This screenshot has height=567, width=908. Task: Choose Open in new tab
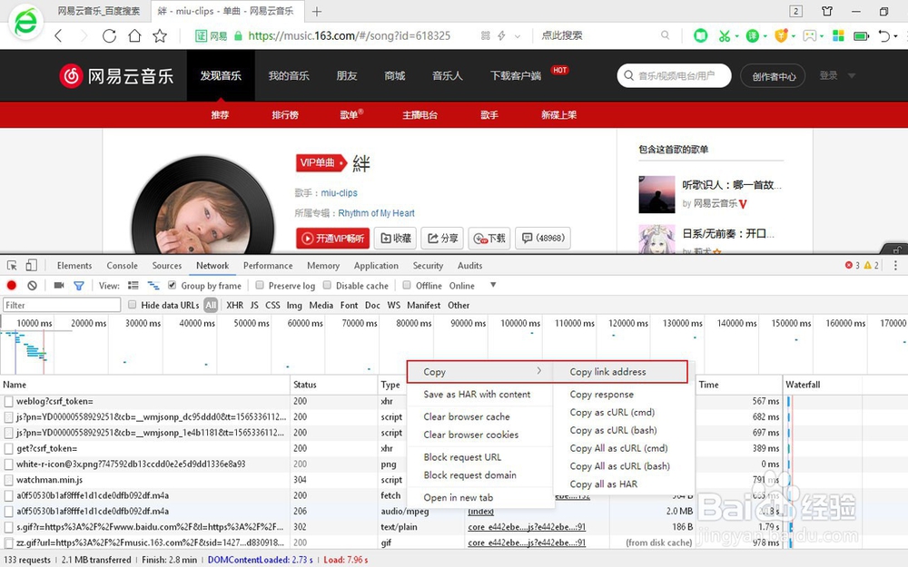[458, 497]
